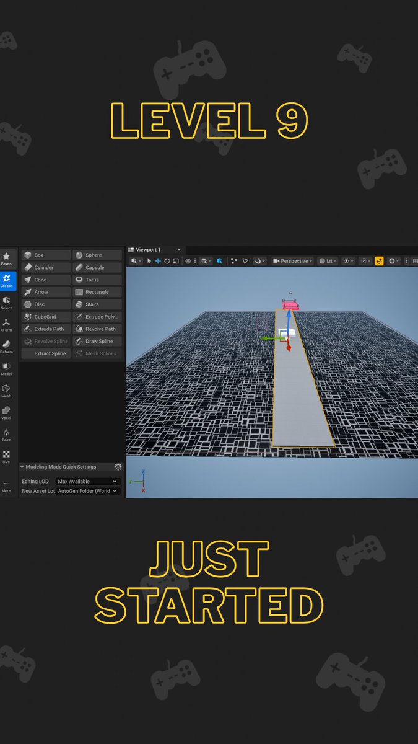
Task: Open the New Asset Location dropdown
Action: [x=87, y=491]
